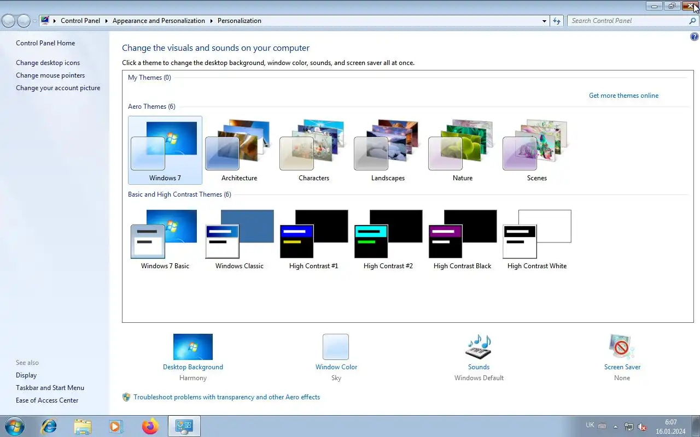This screenshot has height=437, width=700.
Task: Click the Screen Saver text link
Action: tap(622, 367)
